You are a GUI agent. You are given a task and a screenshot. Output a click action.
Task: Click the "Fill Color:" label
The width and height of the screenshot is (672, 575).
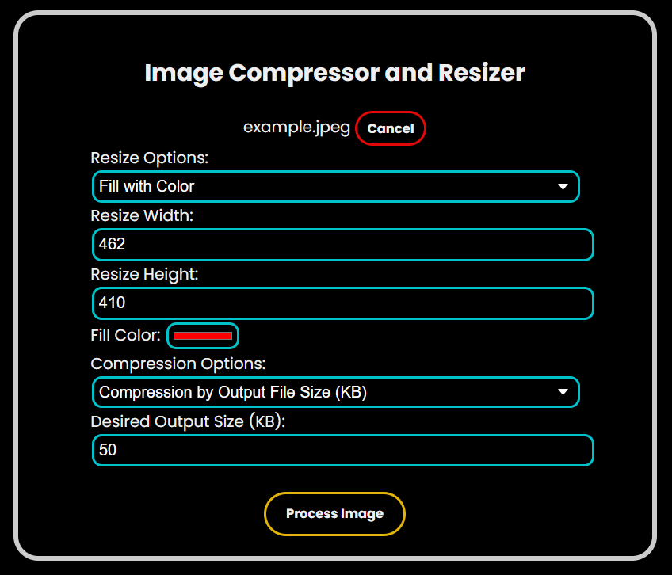pos(125,335)
